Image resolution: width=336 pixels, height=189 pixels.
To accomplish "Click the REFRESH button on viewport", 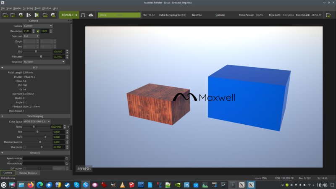I will 84,169.
